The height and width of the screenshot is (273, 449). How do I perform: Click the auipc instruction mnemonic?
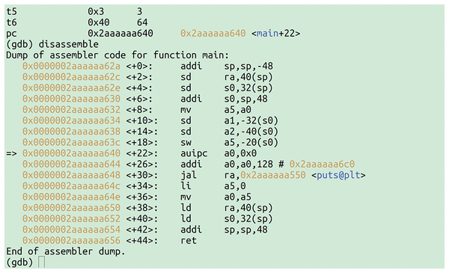[194, 153]
